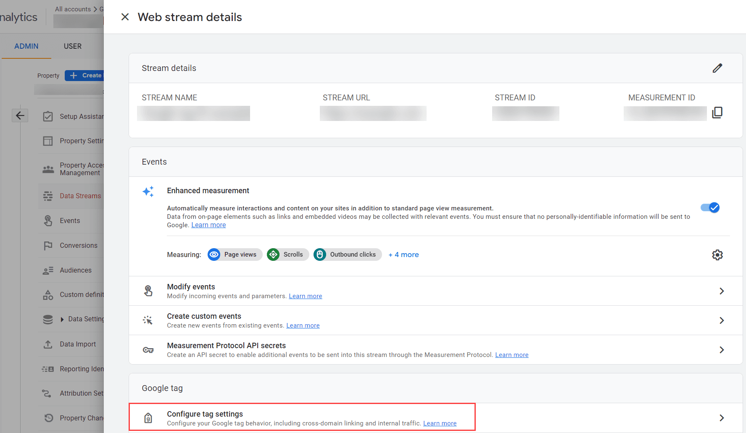Click the Configure tag settings Google tag icon
The width and height of the screenshot is (746, 433).
point(148,418)
